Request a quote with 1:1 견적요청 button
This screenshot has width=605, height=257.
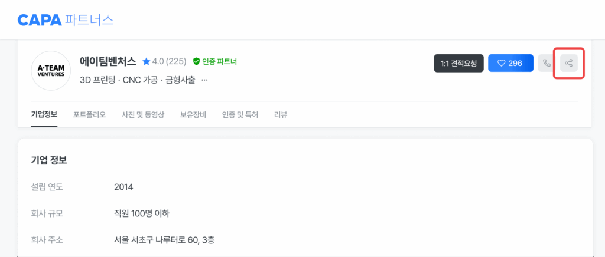[x=458, y=63]
